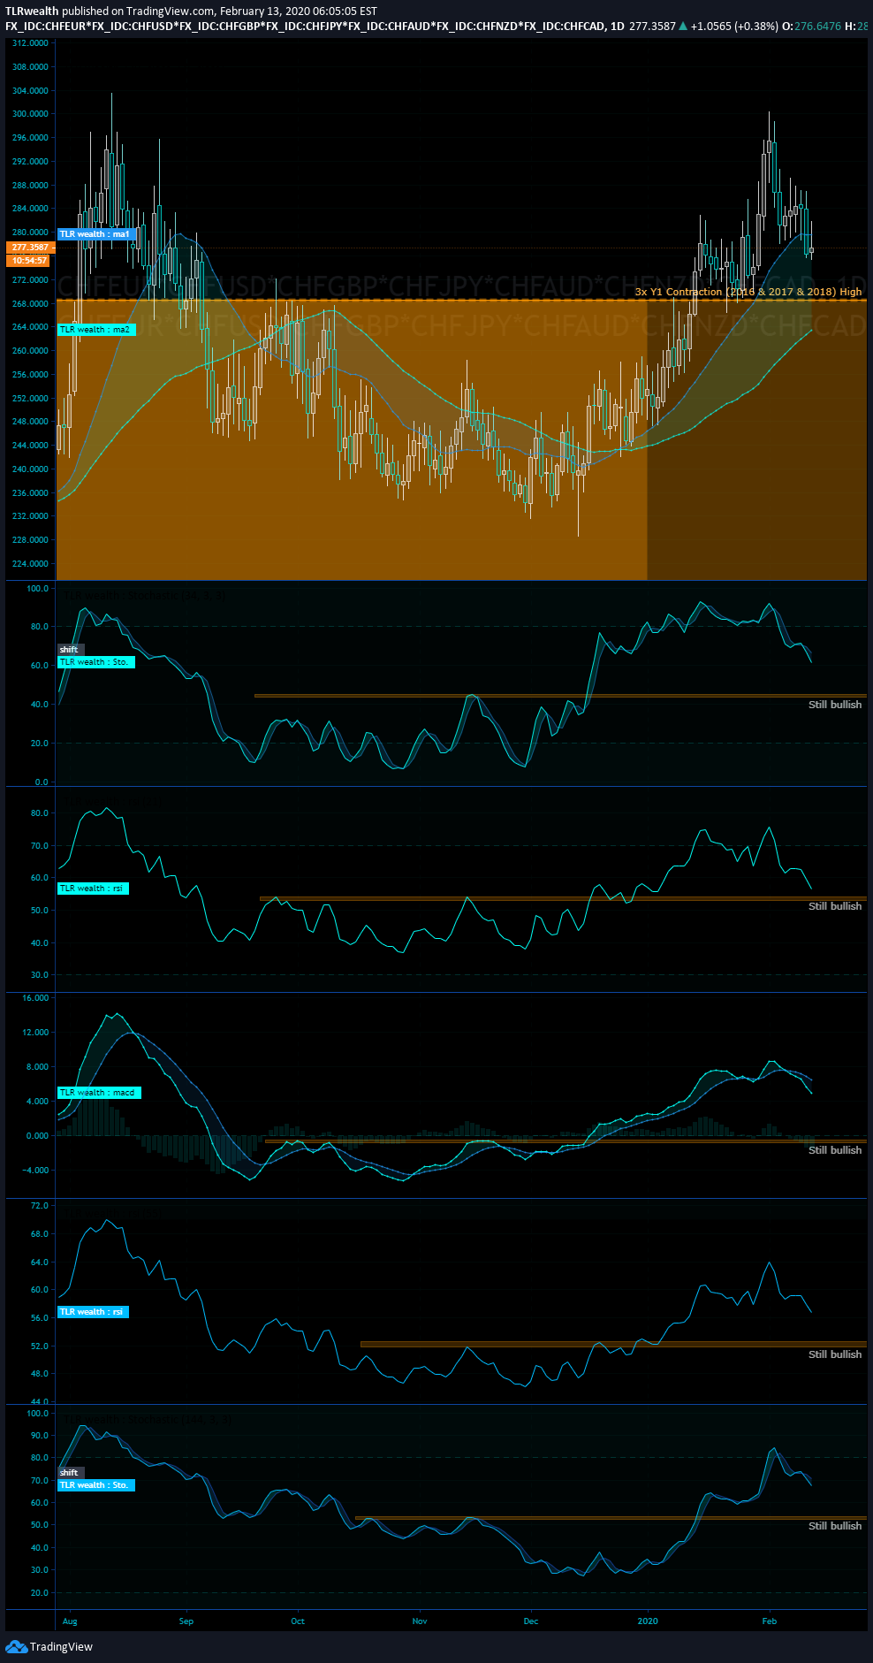Click the Sep label on the time axis

click(x=186, y=1621)
